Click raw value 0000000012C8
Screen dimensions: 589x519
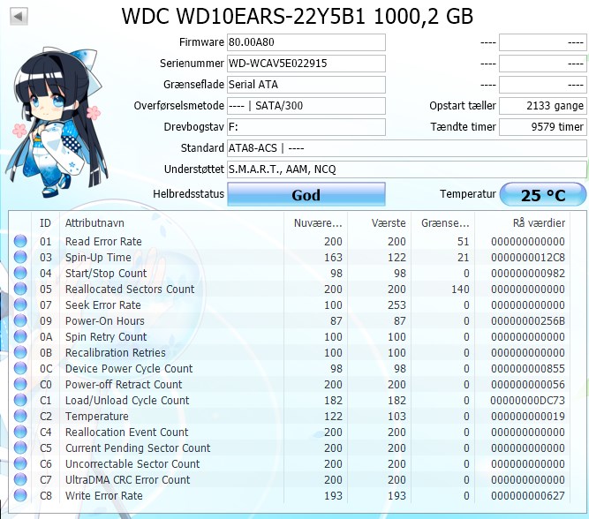(528, 257)
